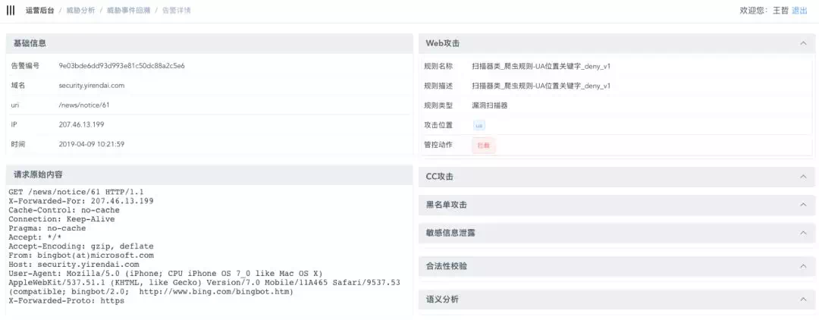
Task: Open the hamburger sidebar menu icon
Action: (x=10, y=11)
